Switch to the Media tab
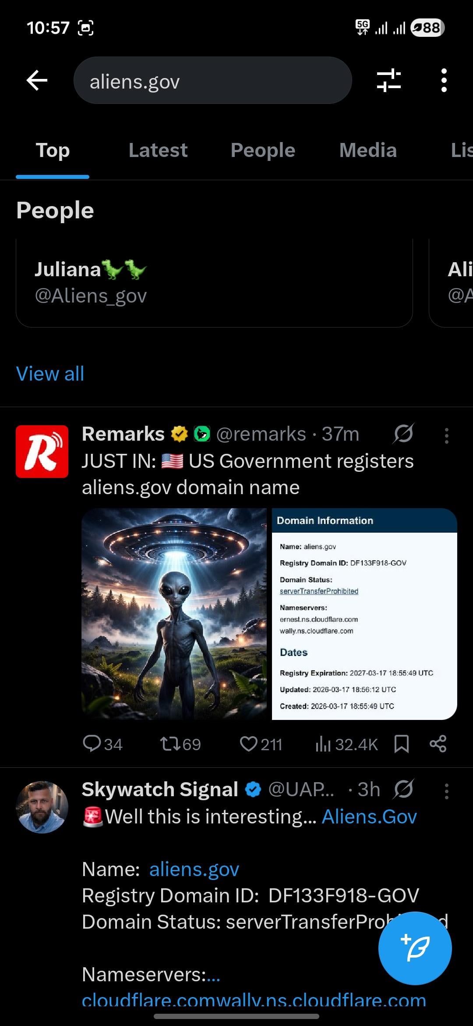Screen dimensions: 473x1026 368,150
